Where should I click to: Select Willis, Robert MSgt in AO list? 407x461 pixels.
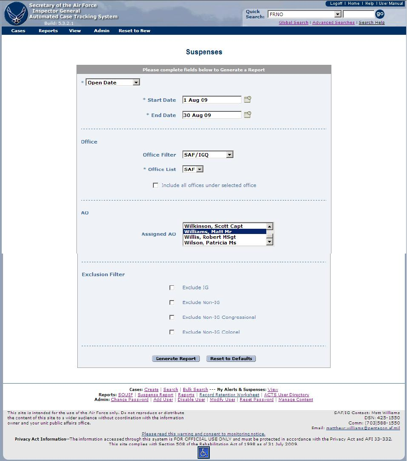[224, 237]
